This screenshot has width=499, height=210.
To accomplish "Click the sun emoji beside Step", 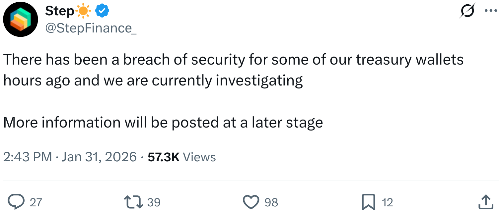I will (x=83, y=12).
